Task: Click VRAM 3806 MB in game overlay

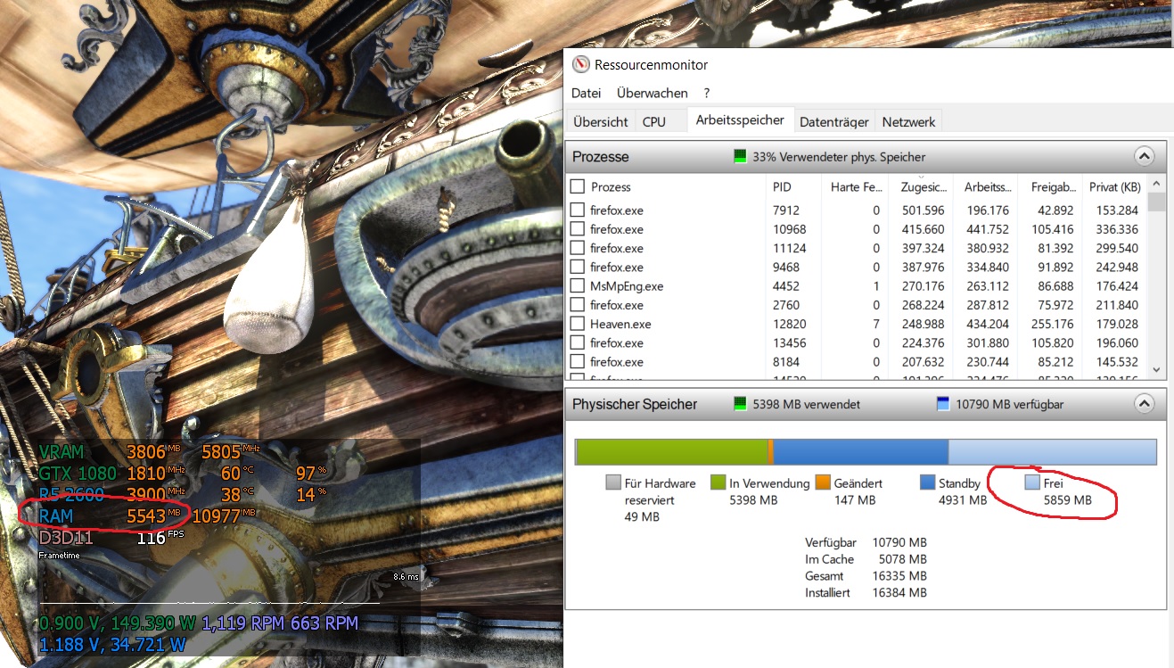Action: tap(110, 452)
